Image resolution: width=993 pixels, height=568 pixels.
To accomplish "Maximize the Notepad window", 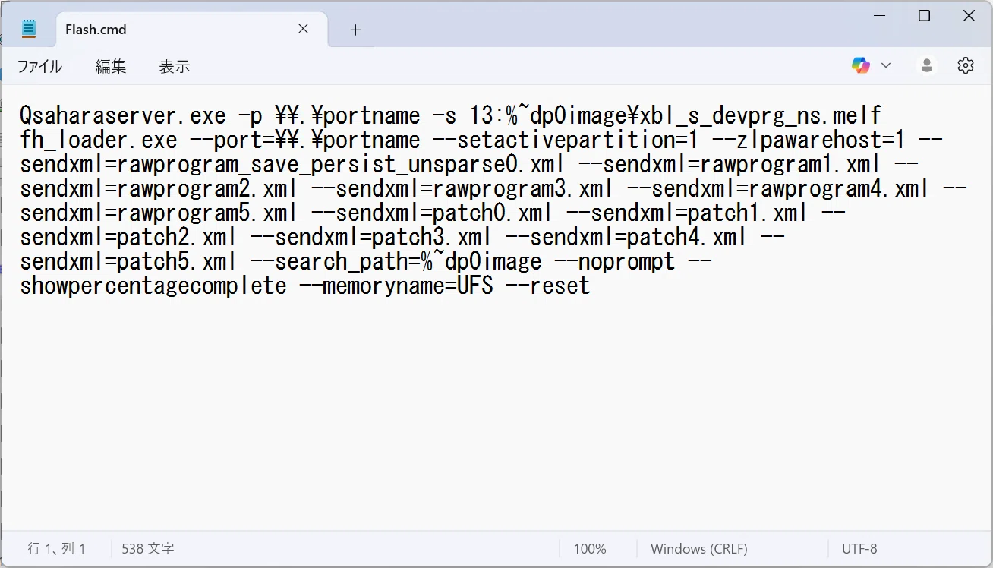I will coord(924,16).
